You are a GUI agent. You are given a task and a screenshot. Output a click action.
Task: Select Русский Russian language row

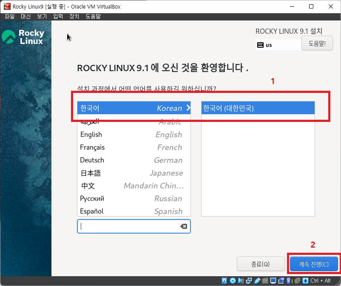point(134,198)
